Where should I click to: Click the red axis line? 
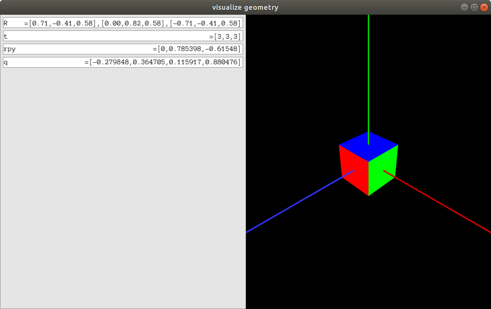pos(437,202)
